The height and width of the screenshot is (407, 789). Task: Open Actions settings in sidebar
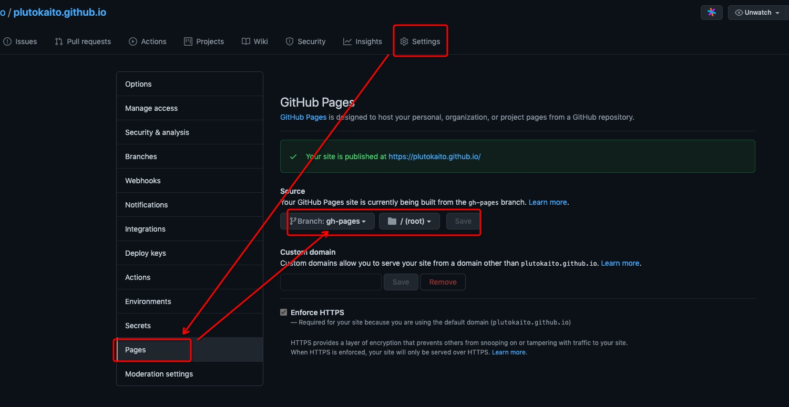pyautogui.click(x=190, y=277)
